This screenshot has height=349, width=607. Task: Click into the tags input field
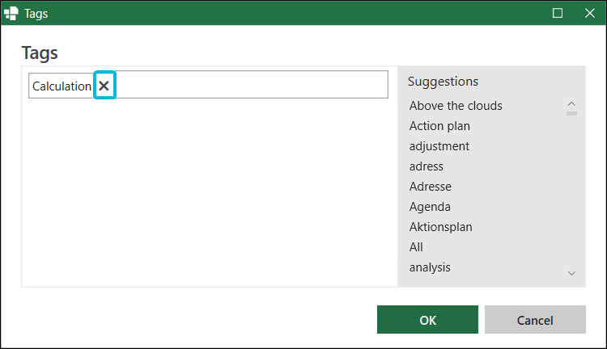click(252, 84)
